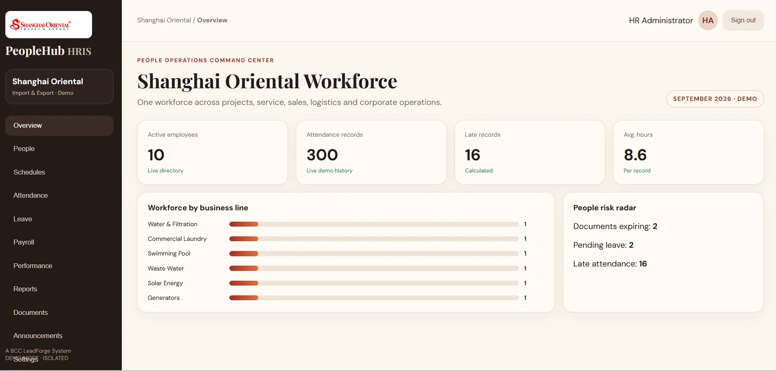776x371 pixels.
Task: Click the People Operations Command Center label
Action: pos(205,60)
